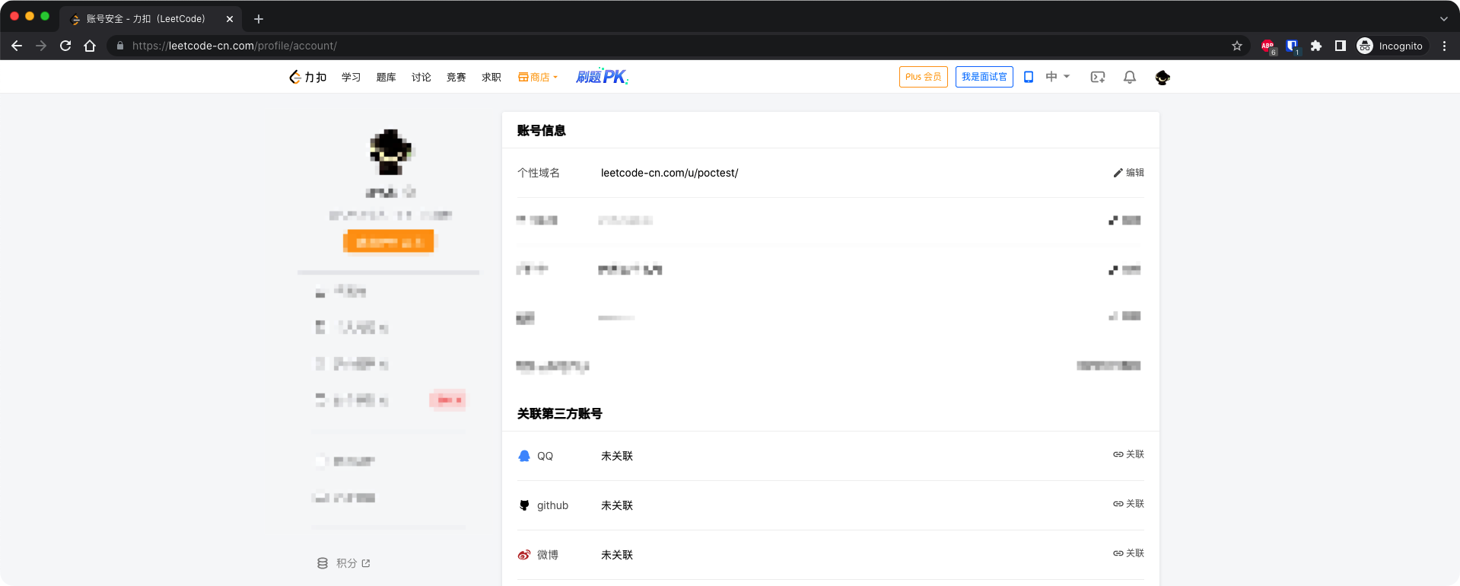The height and width of the screenshot is (586, 1460).
Task: Open the 学习 menu item
Action: coord(351,77)
